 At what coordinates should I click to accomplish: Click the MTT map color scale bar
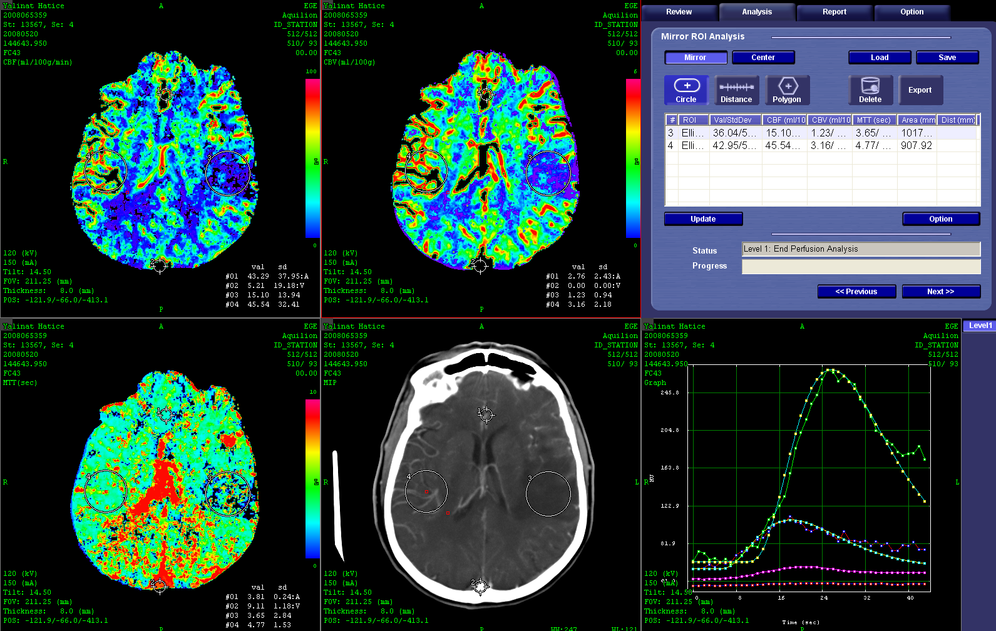[312, 479]
